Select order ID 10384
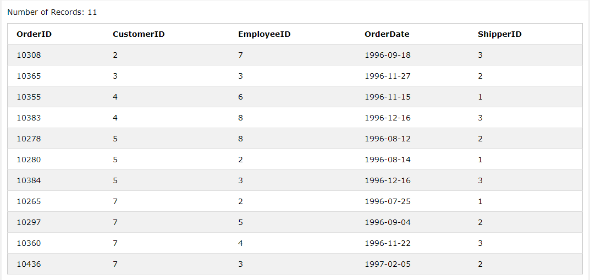Screen dimensions: 590x280 [29, 180]
